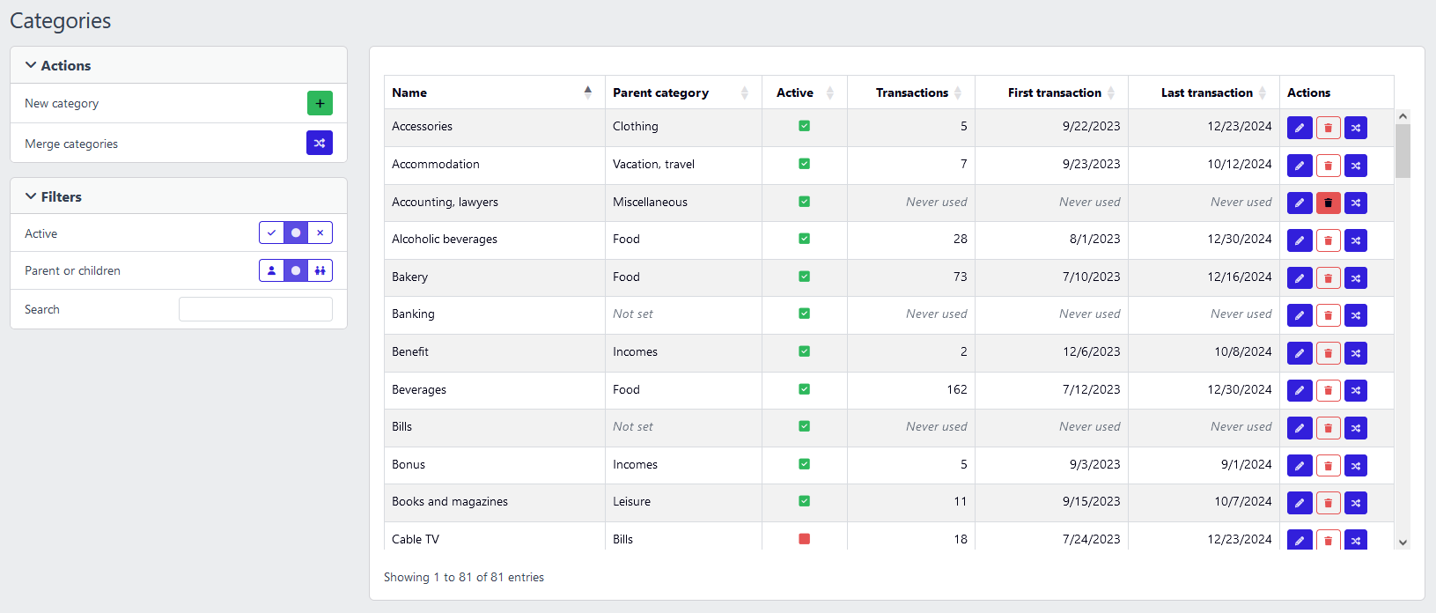Click the scrollbar down arrow
This screenshot has height=613, width=1436.
[x=1403, y=543]
